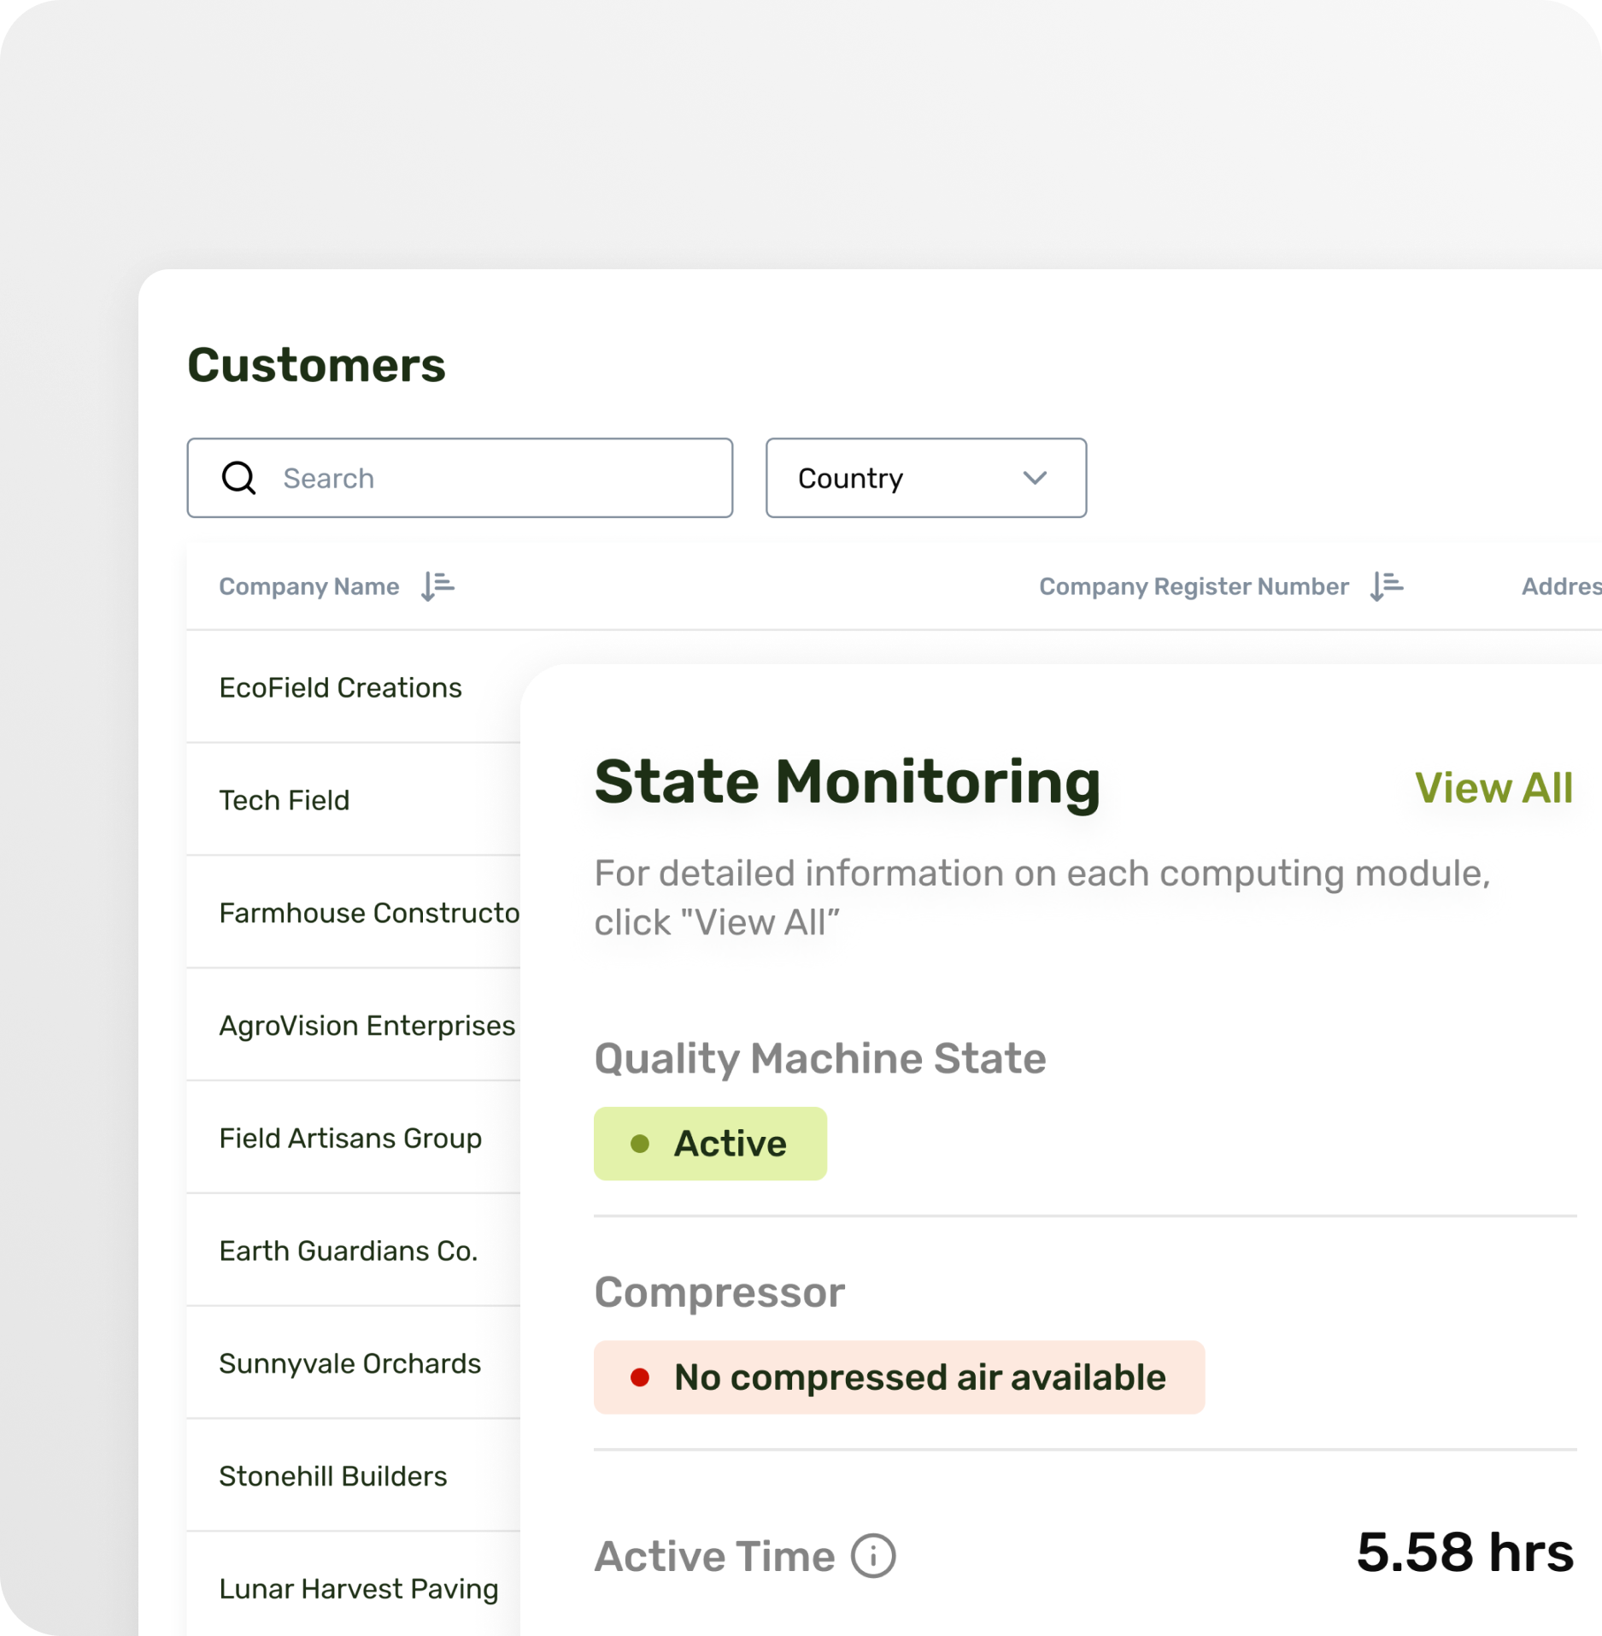The image size is (1602, 1636).
Task: Open View All in State Monitoring
Action: (x=1493, y=787)
